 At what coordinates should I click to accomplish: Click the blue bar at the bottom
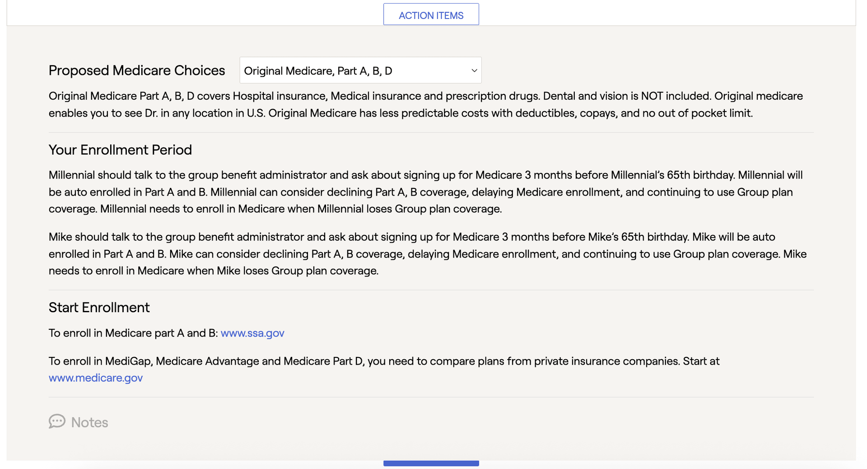(431, 463)
